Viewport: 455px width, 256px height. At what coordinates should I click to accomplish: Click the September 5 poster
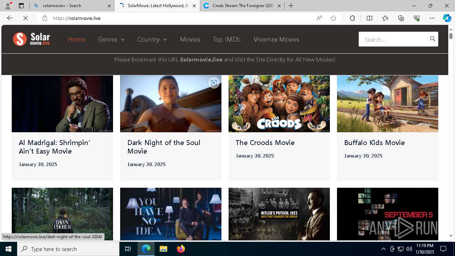coord(387,214)
